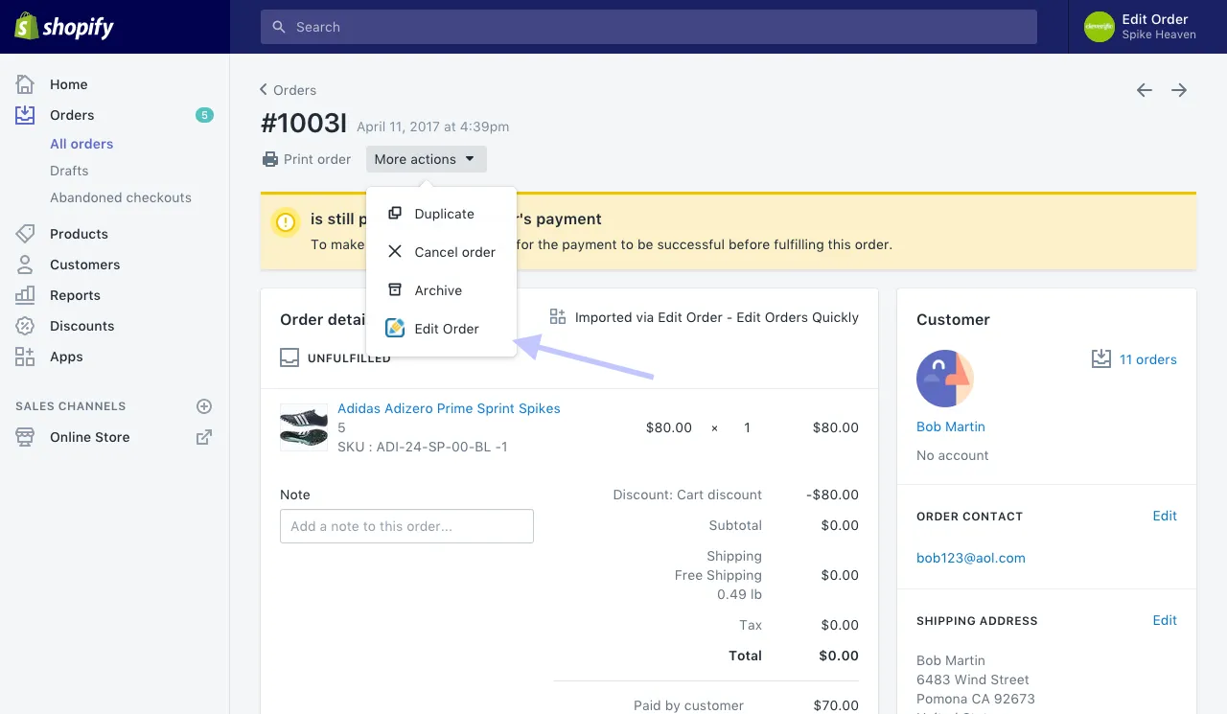Open Discounts in the sidebar
The width and height of the screenshot is (1227, 714).
tap(81, 326)
